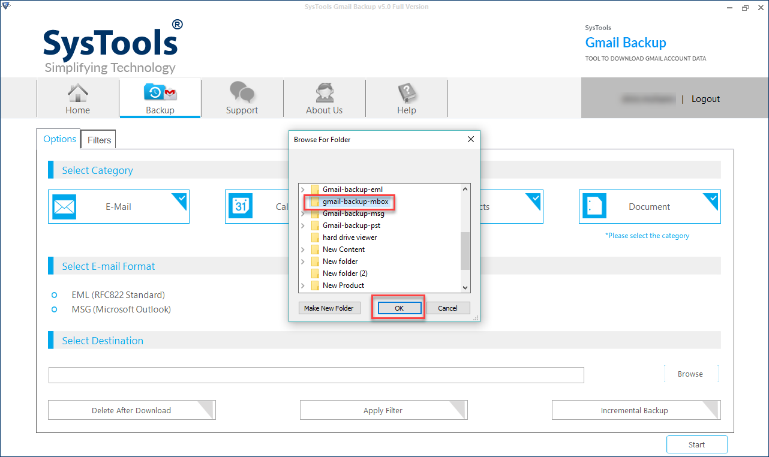Click the New folder (2) folder icon
The image size is (769, 457).
[x=315, y=273]
